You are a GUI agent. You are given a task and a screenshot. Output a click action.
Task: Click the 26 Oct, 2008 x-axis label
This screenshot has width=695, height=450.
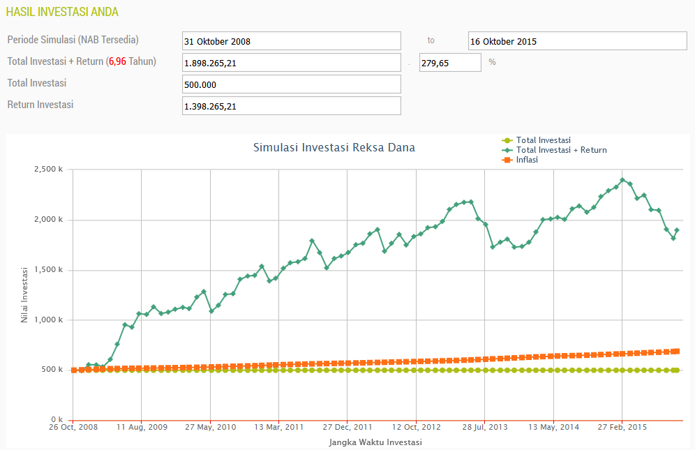(73, 427)
